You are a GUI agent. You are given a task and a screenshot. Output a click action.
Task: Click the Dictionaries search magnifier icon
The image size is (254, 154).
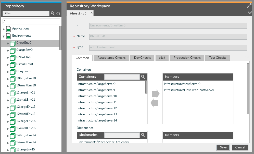pyautogui.click(x=143, y=135)
